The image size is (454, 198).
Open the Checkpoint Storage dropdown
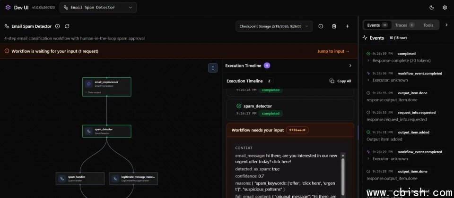point(274,26)
